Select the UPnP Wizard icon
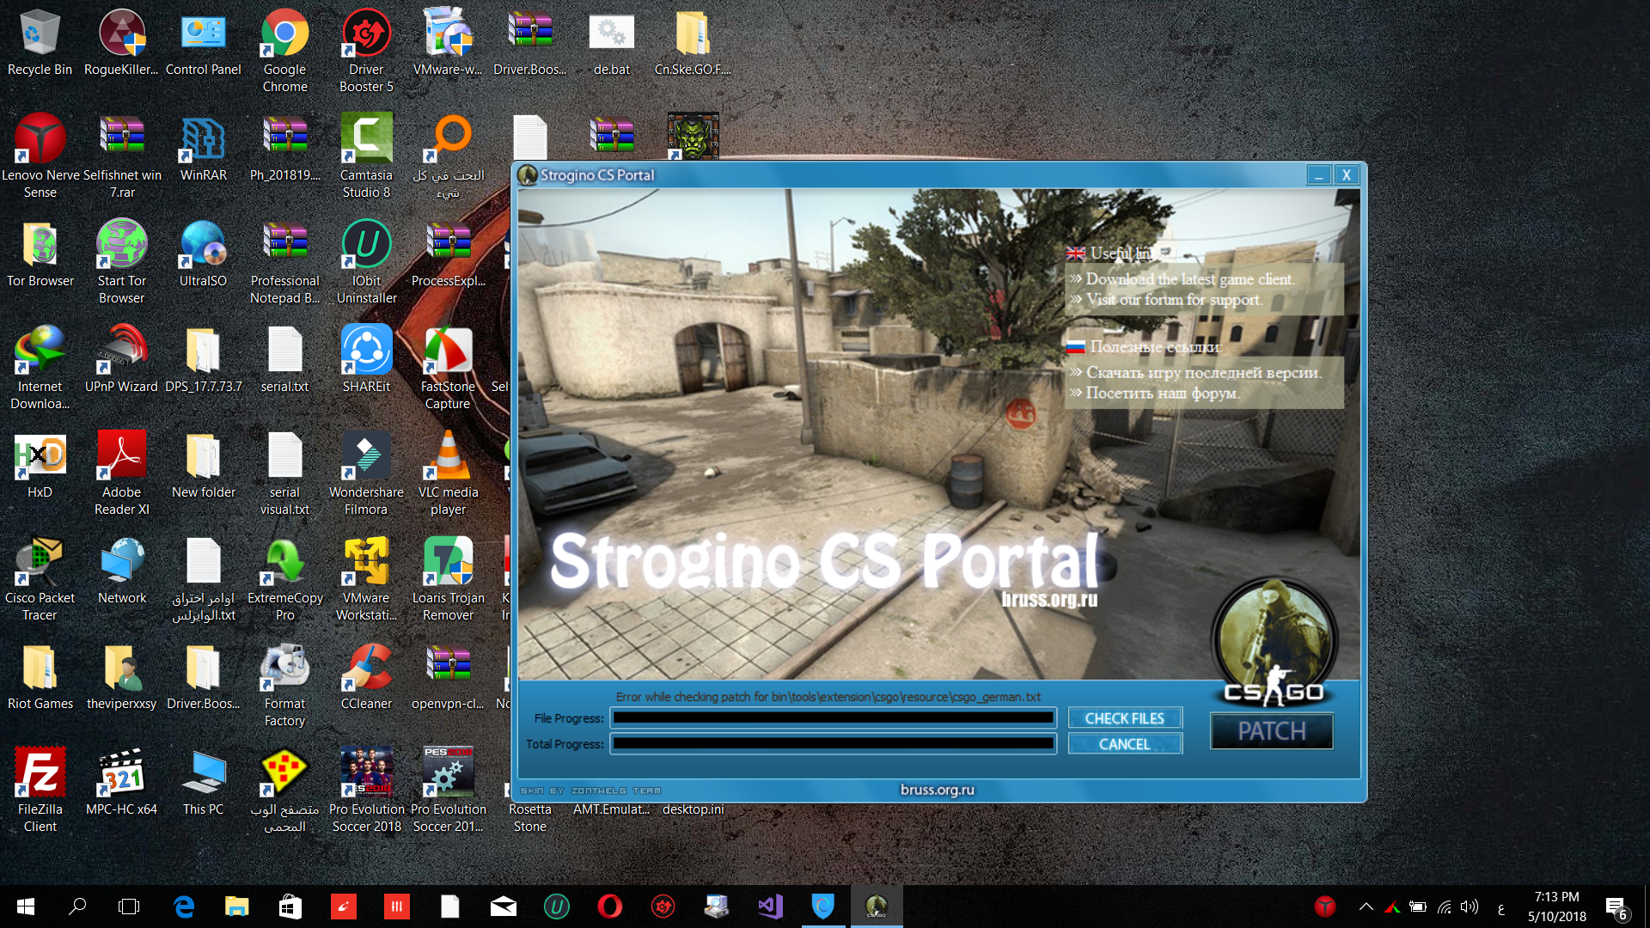The width and height of the screenshot is (1650, 928). click(x=121, y=360)
